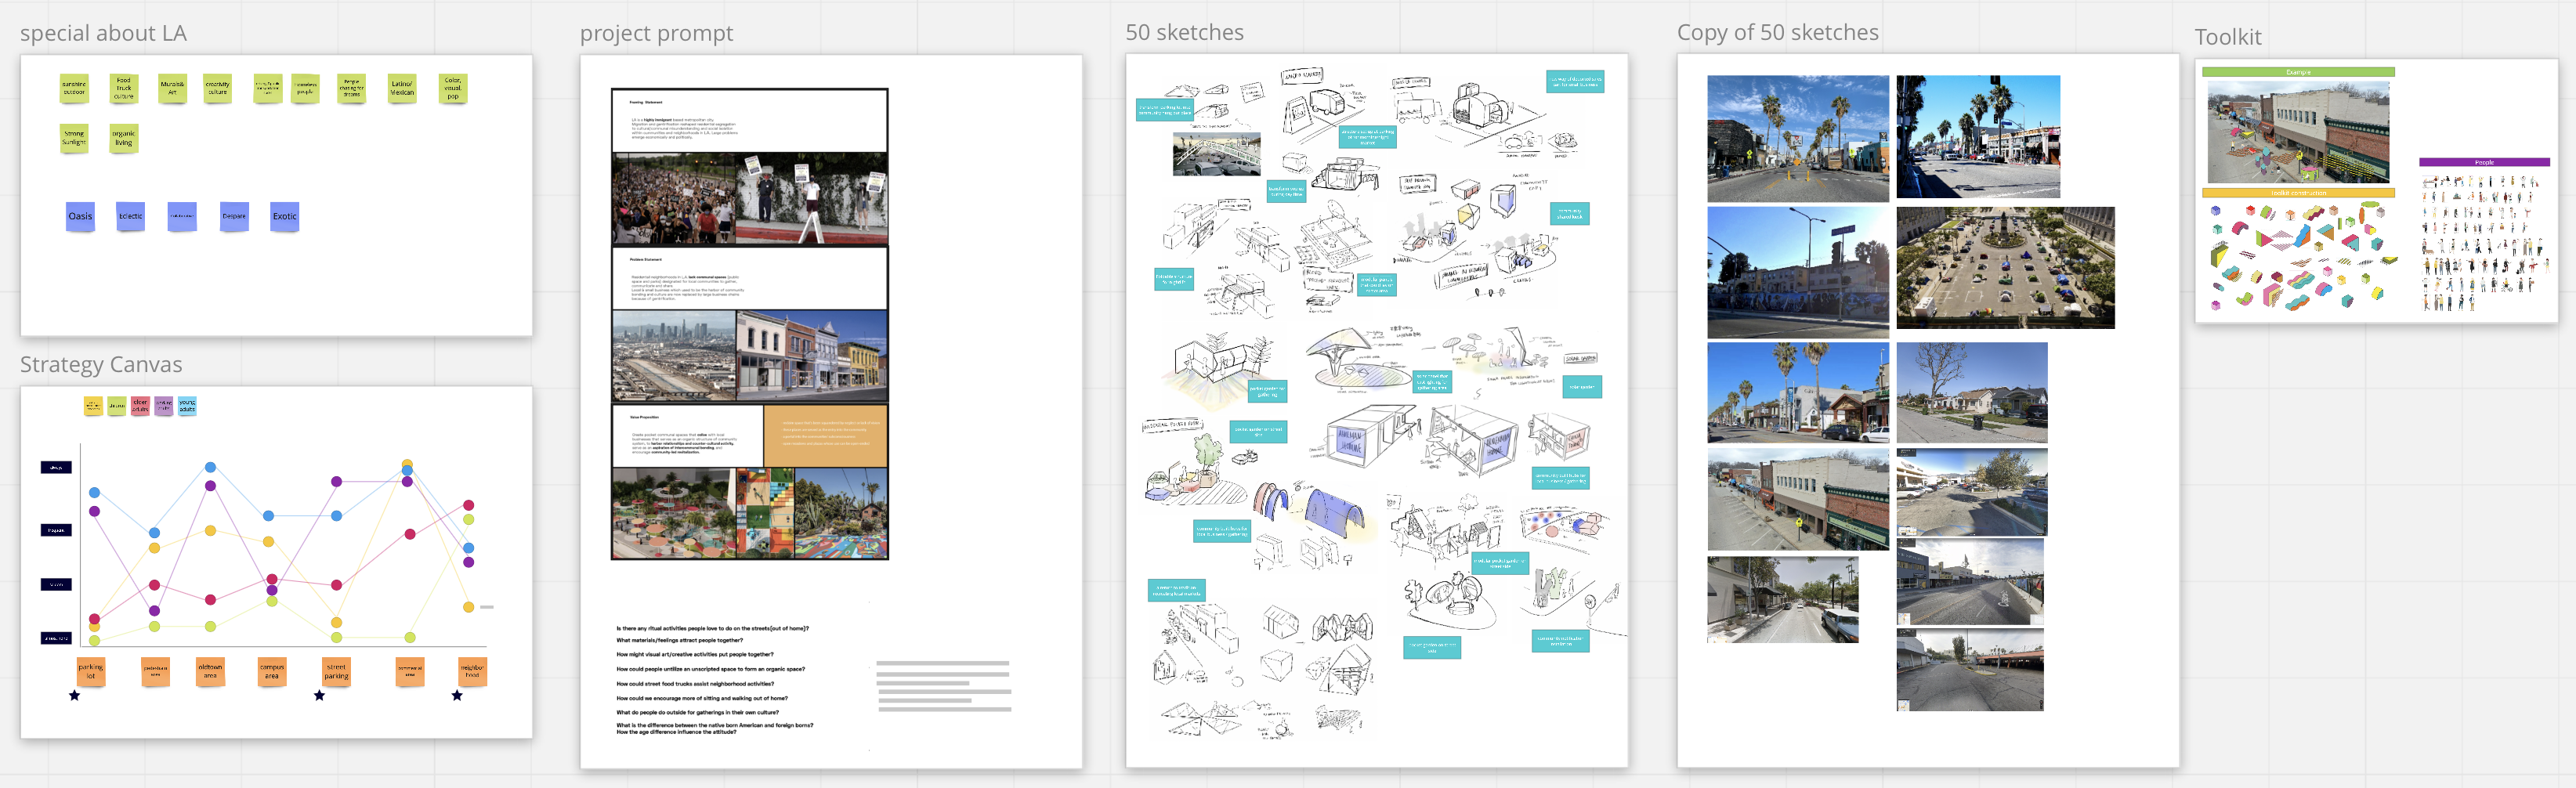This screenshot has width=2576, height=788.
Task: Click the 'Food Truck culture' sticky note
Action: [x=123, y=88]
